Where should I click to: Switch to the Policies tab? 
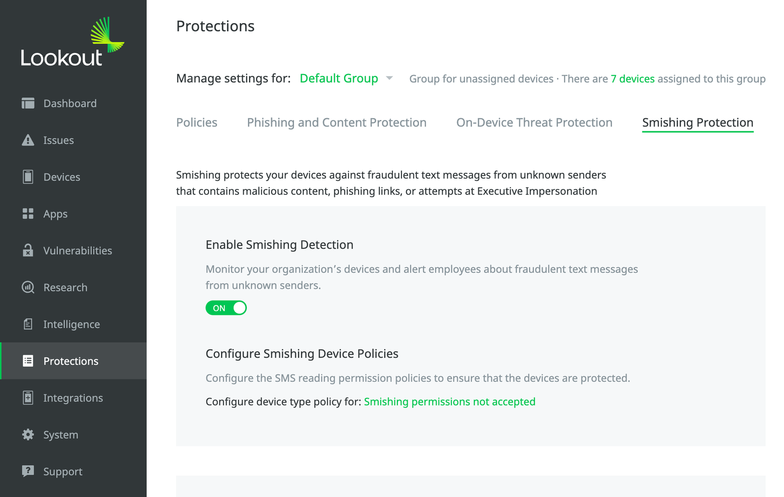point(196,122)
